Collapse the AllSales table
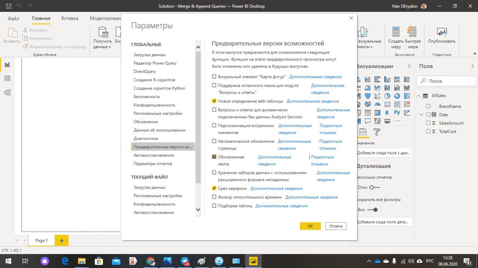The width and height of the screenshot is (478, 268). pyautogui.click(x=419, y=96)
